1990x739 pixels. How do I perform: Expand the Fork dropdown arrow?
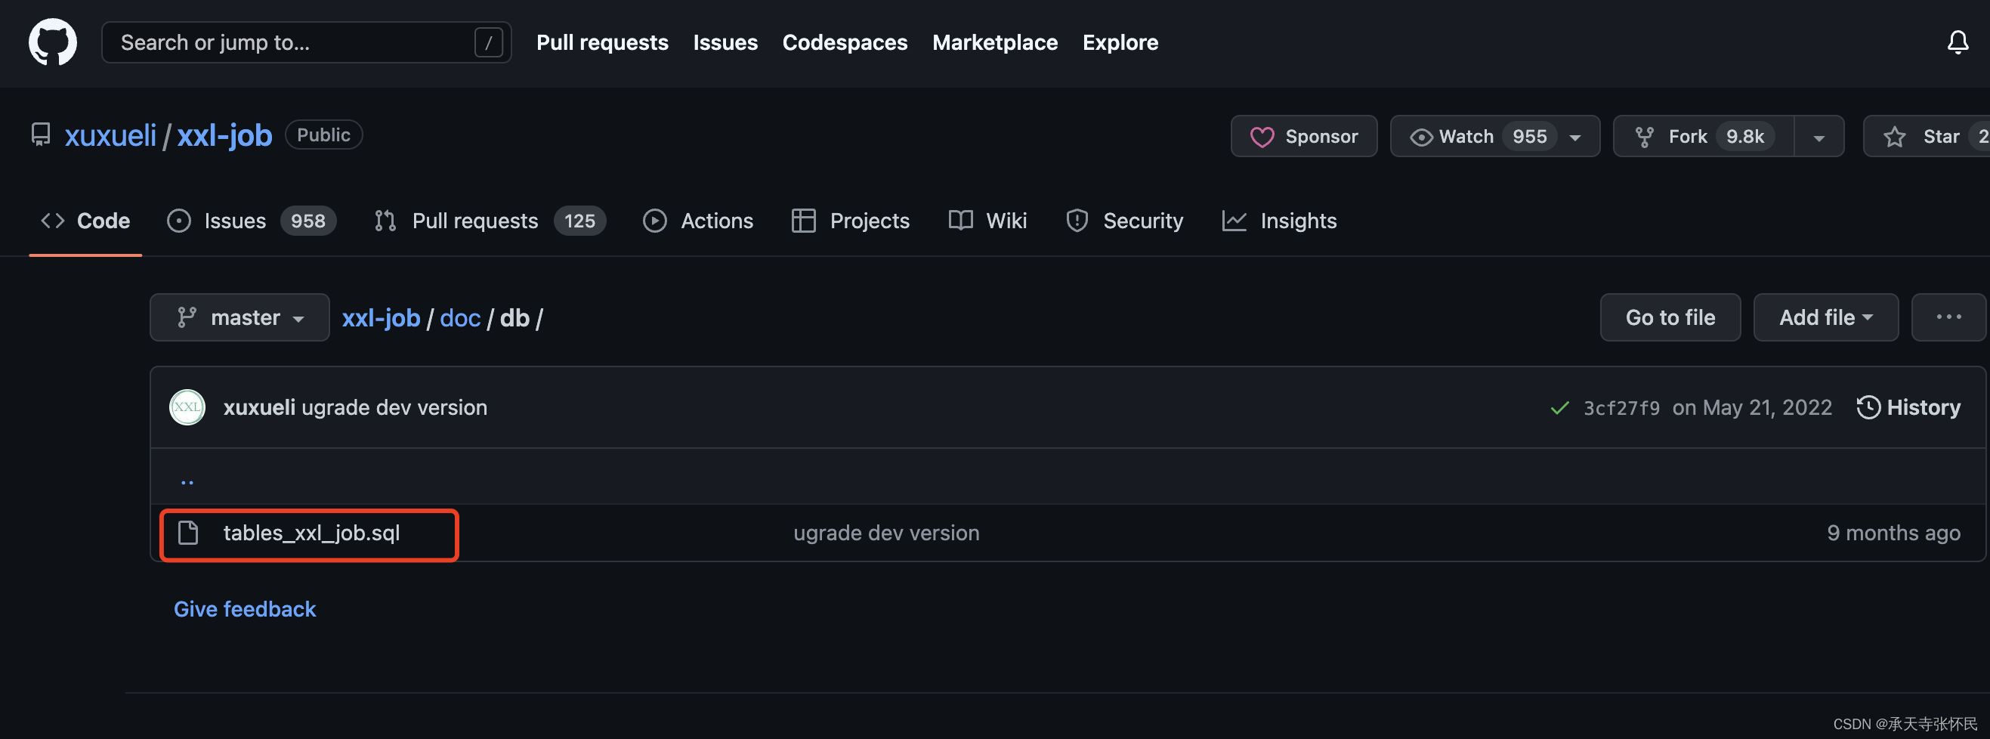click(1819, 138)
